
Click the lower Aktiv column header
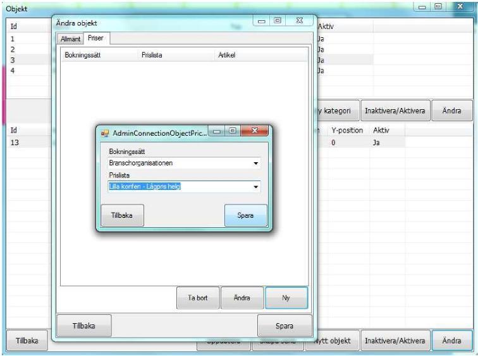387,130
